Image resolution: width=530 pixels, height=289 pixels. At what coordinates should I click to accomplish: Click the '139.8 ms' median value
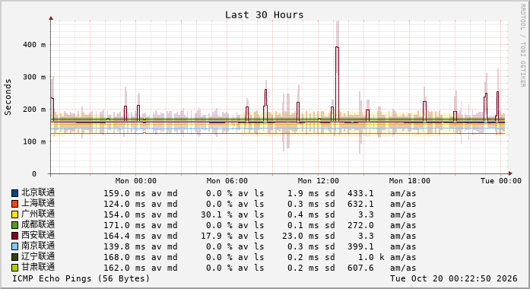tap(125, 246)
